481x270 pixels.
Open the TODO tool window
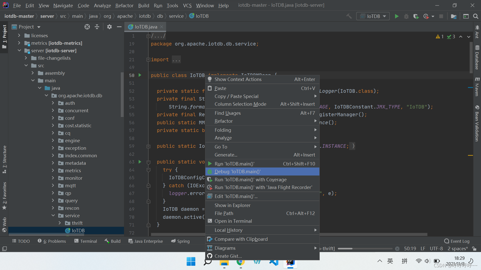(21, 241)
